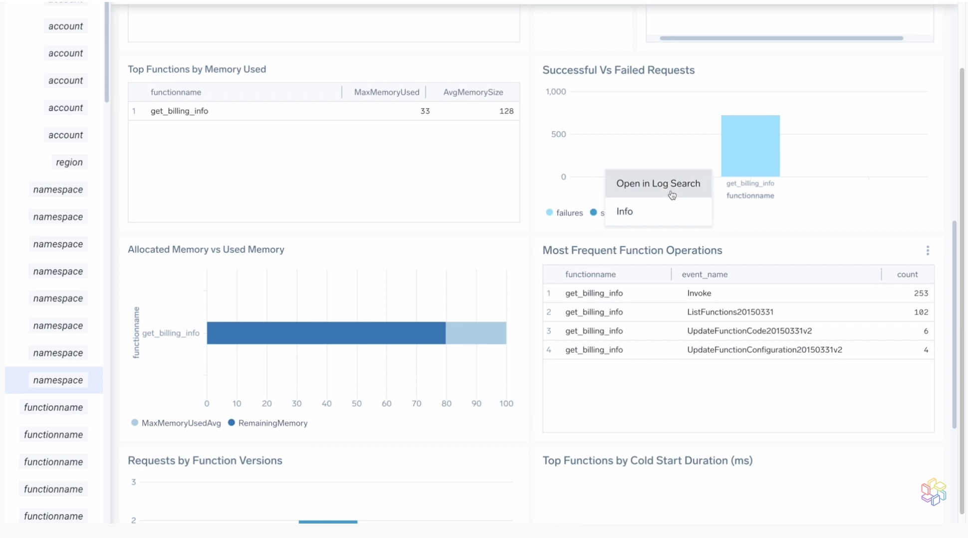
Task: Select the first functionname facet
Action: [53, 407]
